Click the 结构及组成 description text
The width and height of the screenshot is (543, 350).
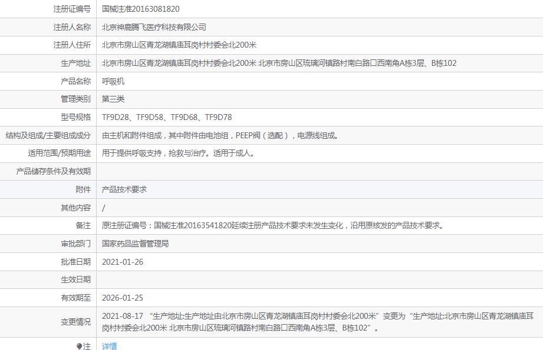click(x=221, y=135)
